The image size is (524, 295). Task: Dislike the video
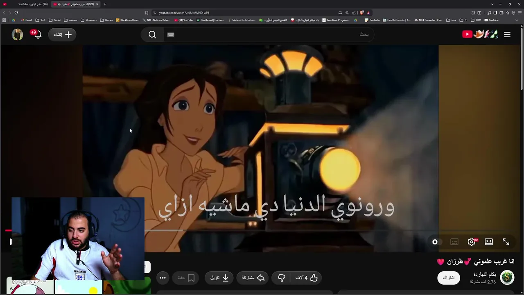coord(282,278)
